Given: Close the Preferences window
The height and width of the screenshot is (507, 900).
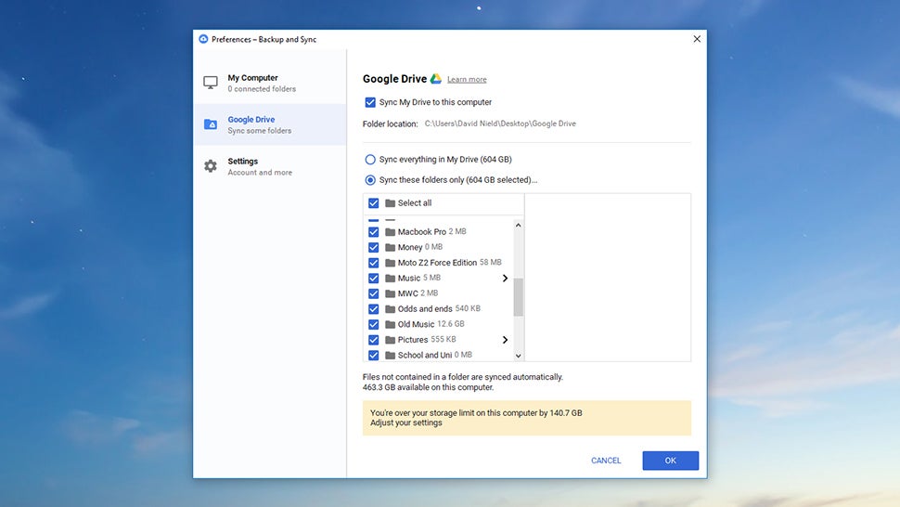Looking at the screenshot, I should [x=697, y=39].
